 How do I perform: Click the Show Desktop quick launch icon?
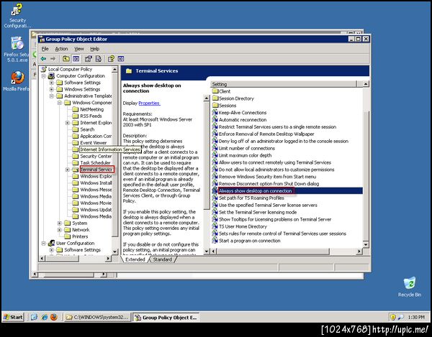click(34, 317)
